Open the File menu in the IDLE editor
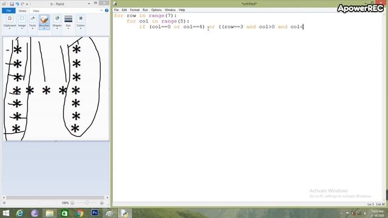This screenshot has height=218, width=388. [x=116, y=10]
